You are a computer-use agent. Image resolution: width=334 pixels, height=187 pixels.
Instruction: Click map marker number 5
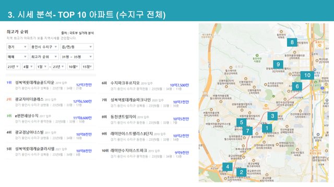(241, 123)
